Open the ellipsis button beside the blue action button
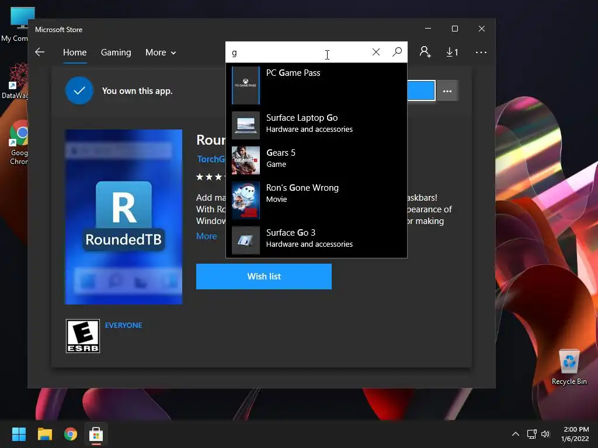This screenshot has height=448, width=598. click(x=447, y=90)
